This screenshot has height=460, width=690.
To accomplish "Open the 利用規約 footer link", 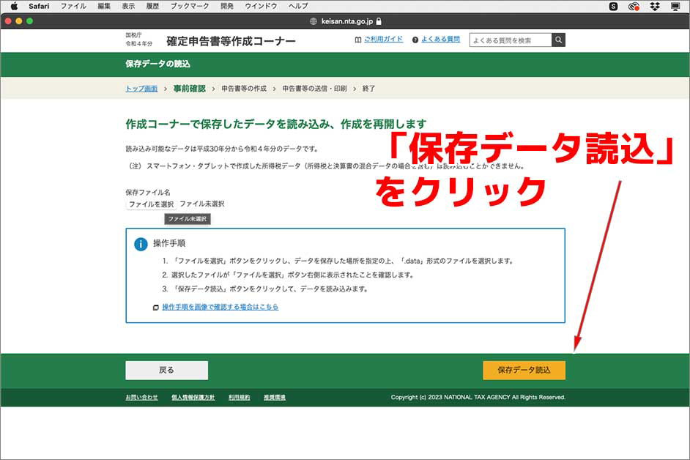I will pos(240,397).
